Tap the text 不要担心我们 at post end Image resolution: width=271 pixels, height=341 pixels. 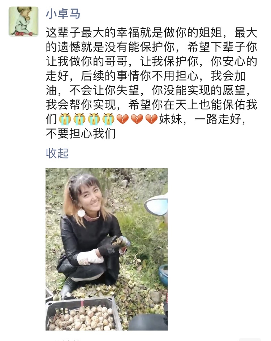point(81,133)
